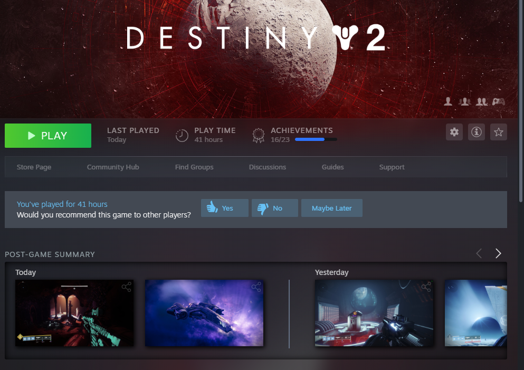The width and height of the screenshot is (524, 370).
Task: Go to Community Hub
Action: 113,167
